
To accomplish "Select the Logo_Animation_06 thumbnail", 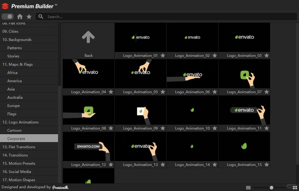I will point(192,74).
